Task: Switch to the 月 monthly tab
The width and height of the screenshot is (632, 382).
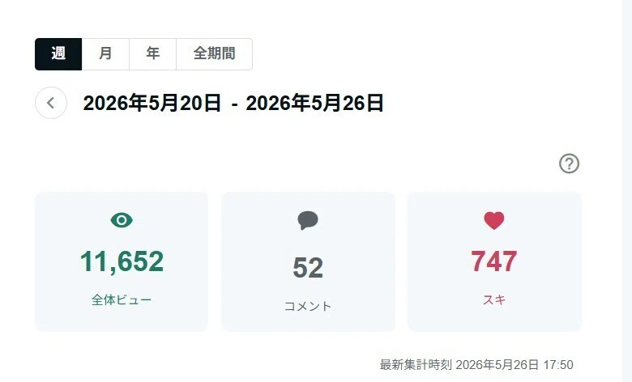Action: [105, 54]
